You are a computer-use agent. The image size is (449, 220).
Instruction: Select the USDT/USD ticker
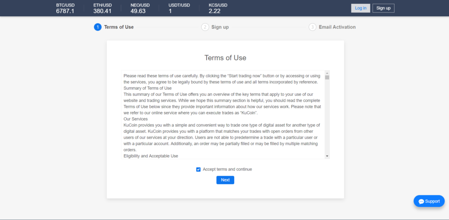(179, 8)
